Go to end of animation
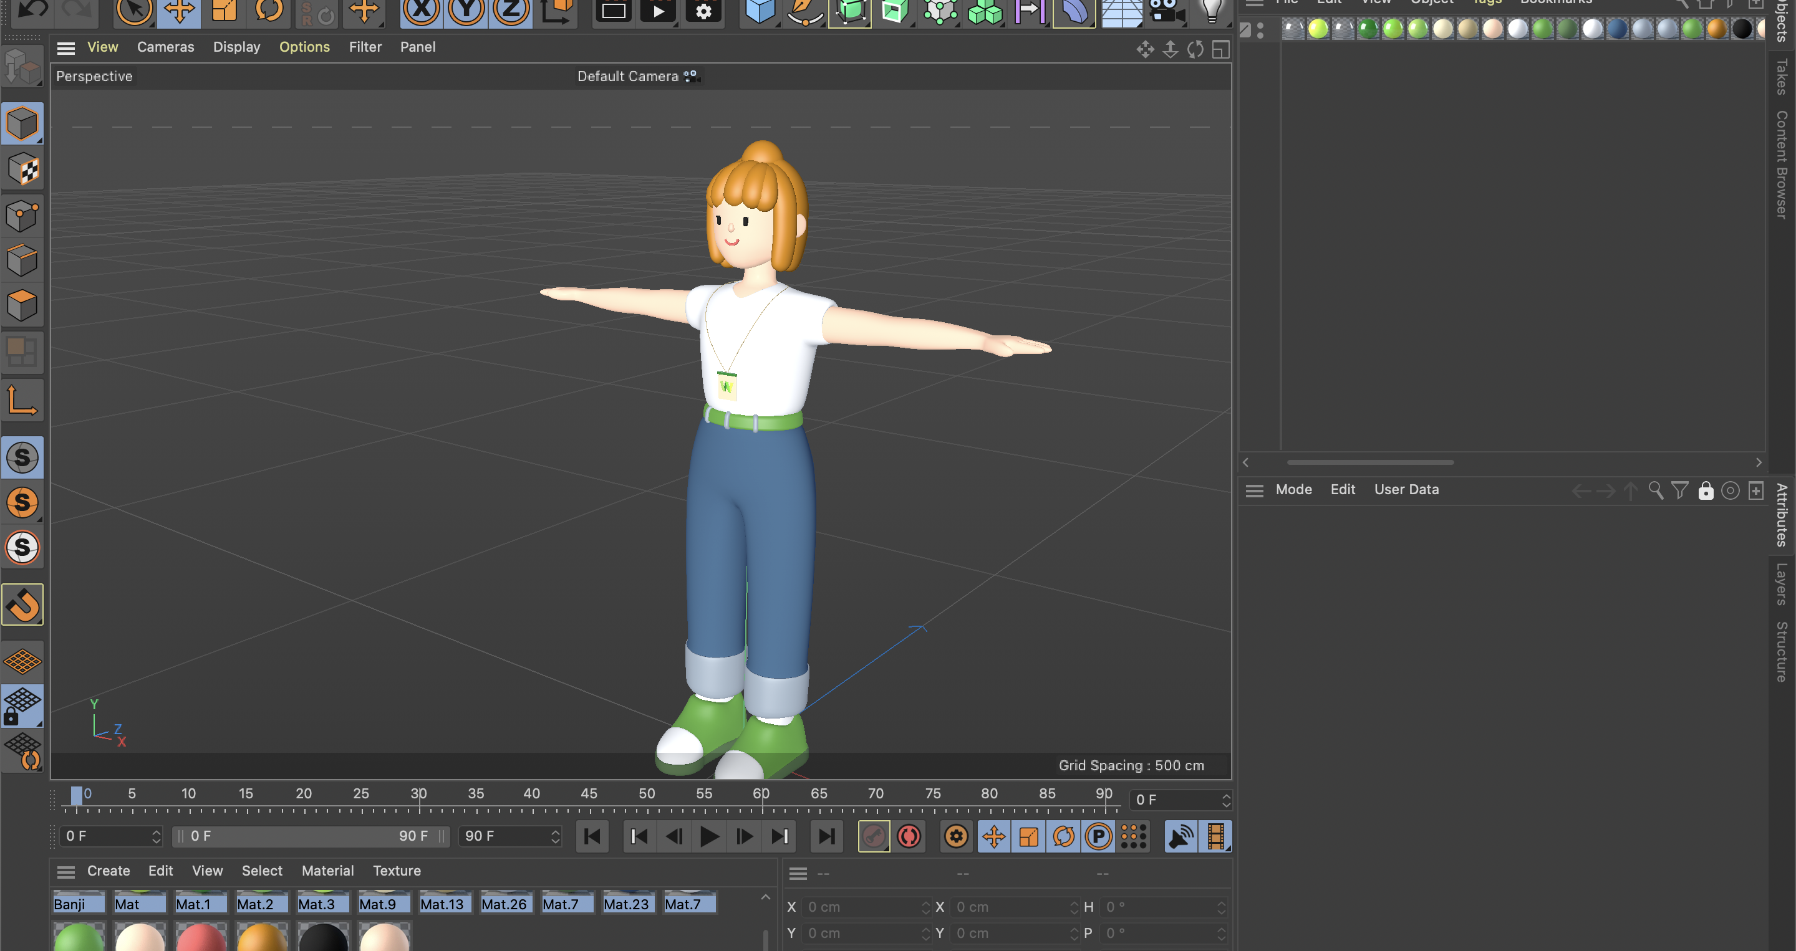The height and width of the screenshot is (951, 1796). [826, 836]
